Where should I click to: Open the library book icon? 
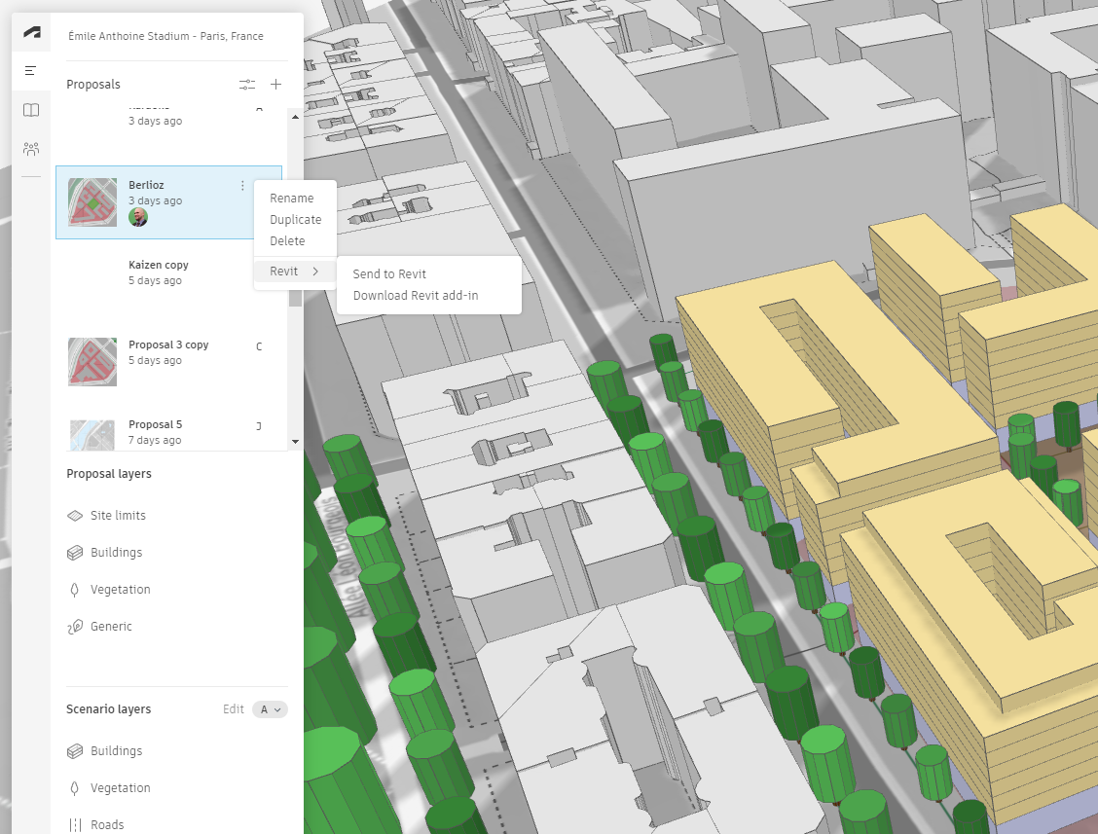(x=31, y=110)
